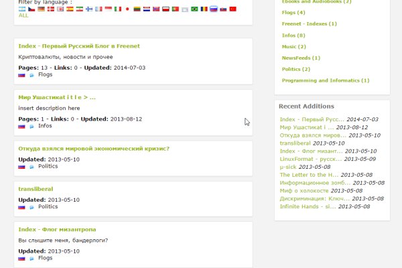Image resolution: width=402 pixels, height=268 pixels.
Task: Select Infos (8) category
Action: click(293, 36)
